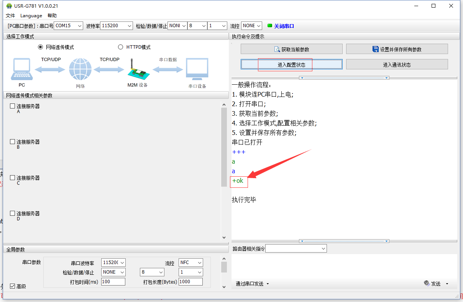Click the green serial port indicator icon
This screenshot has width=463, height=302.
click(270, 26)
